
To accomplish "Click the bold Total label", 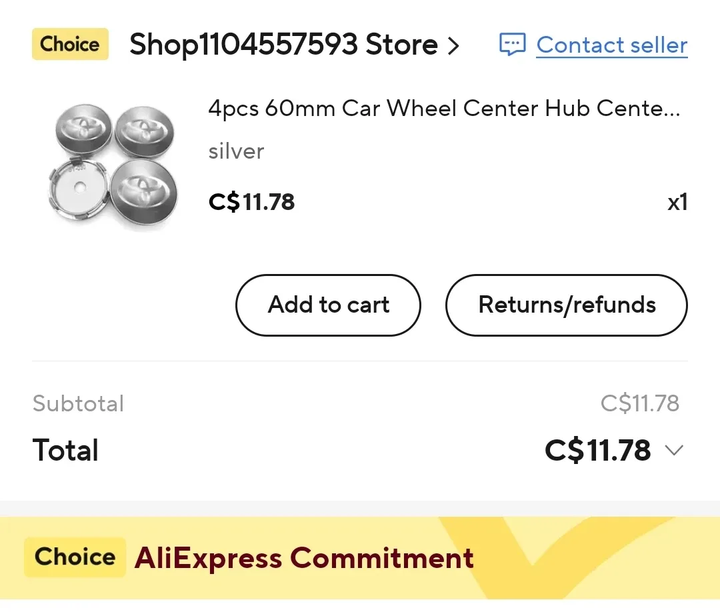I will 65,450.
